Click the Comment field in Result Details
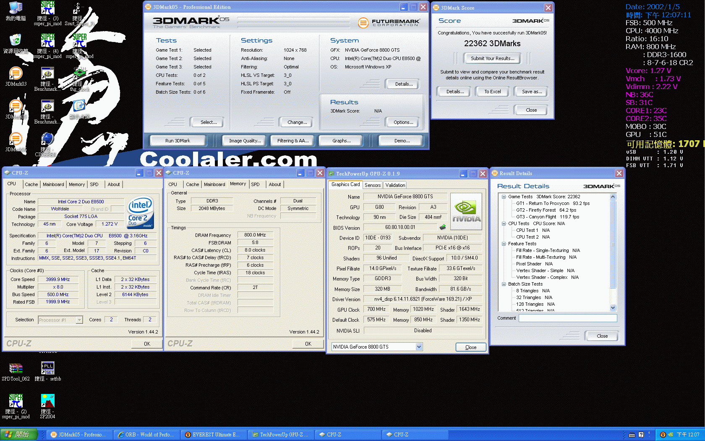705x441 pixels. point(568,318)
